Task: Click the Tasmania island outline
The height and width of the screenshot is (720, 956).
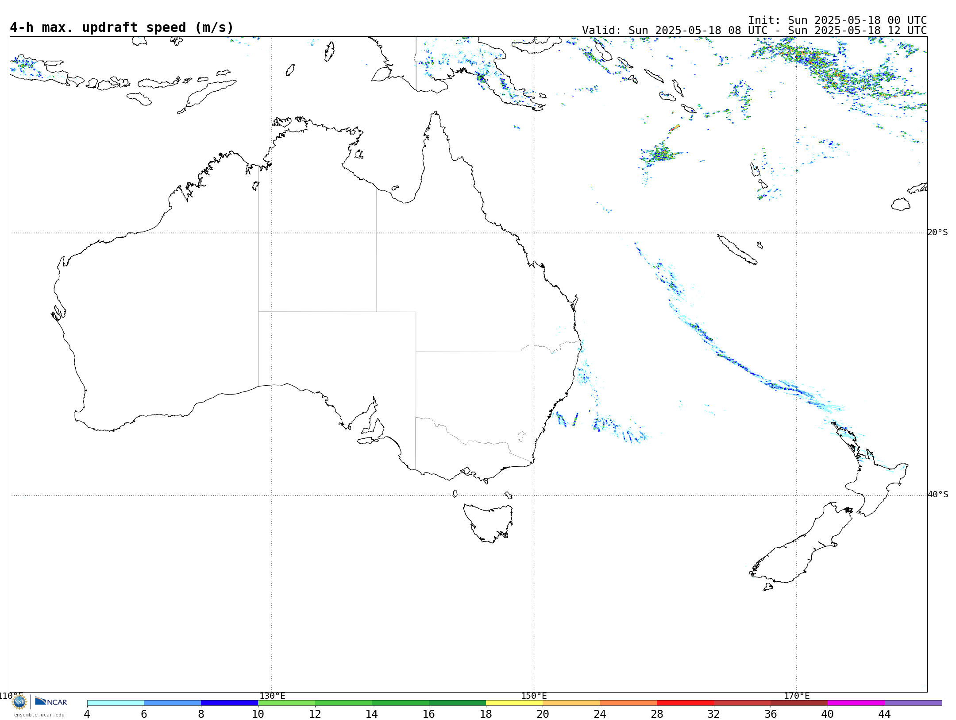Action: pyautogui.click(x=488, y=523)
